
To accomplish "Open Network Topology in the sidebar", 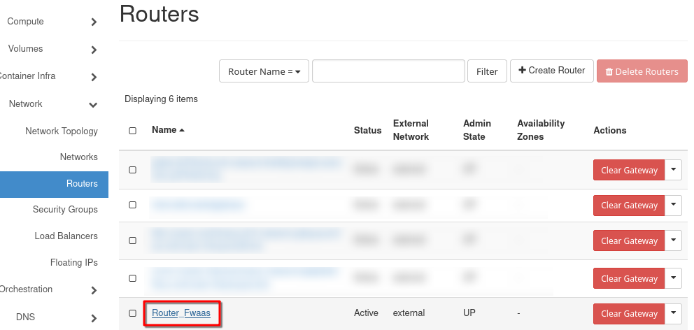I will tap(62, 131).
